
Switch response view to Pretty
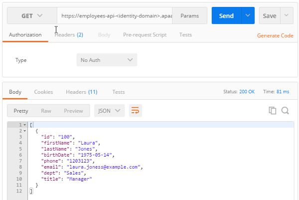pyautogui.click(x=21, y=111)
